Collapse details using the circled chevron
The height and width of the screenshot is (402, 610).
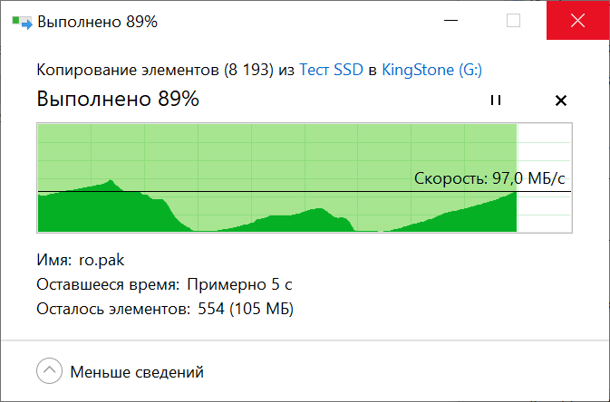(50, 371)
